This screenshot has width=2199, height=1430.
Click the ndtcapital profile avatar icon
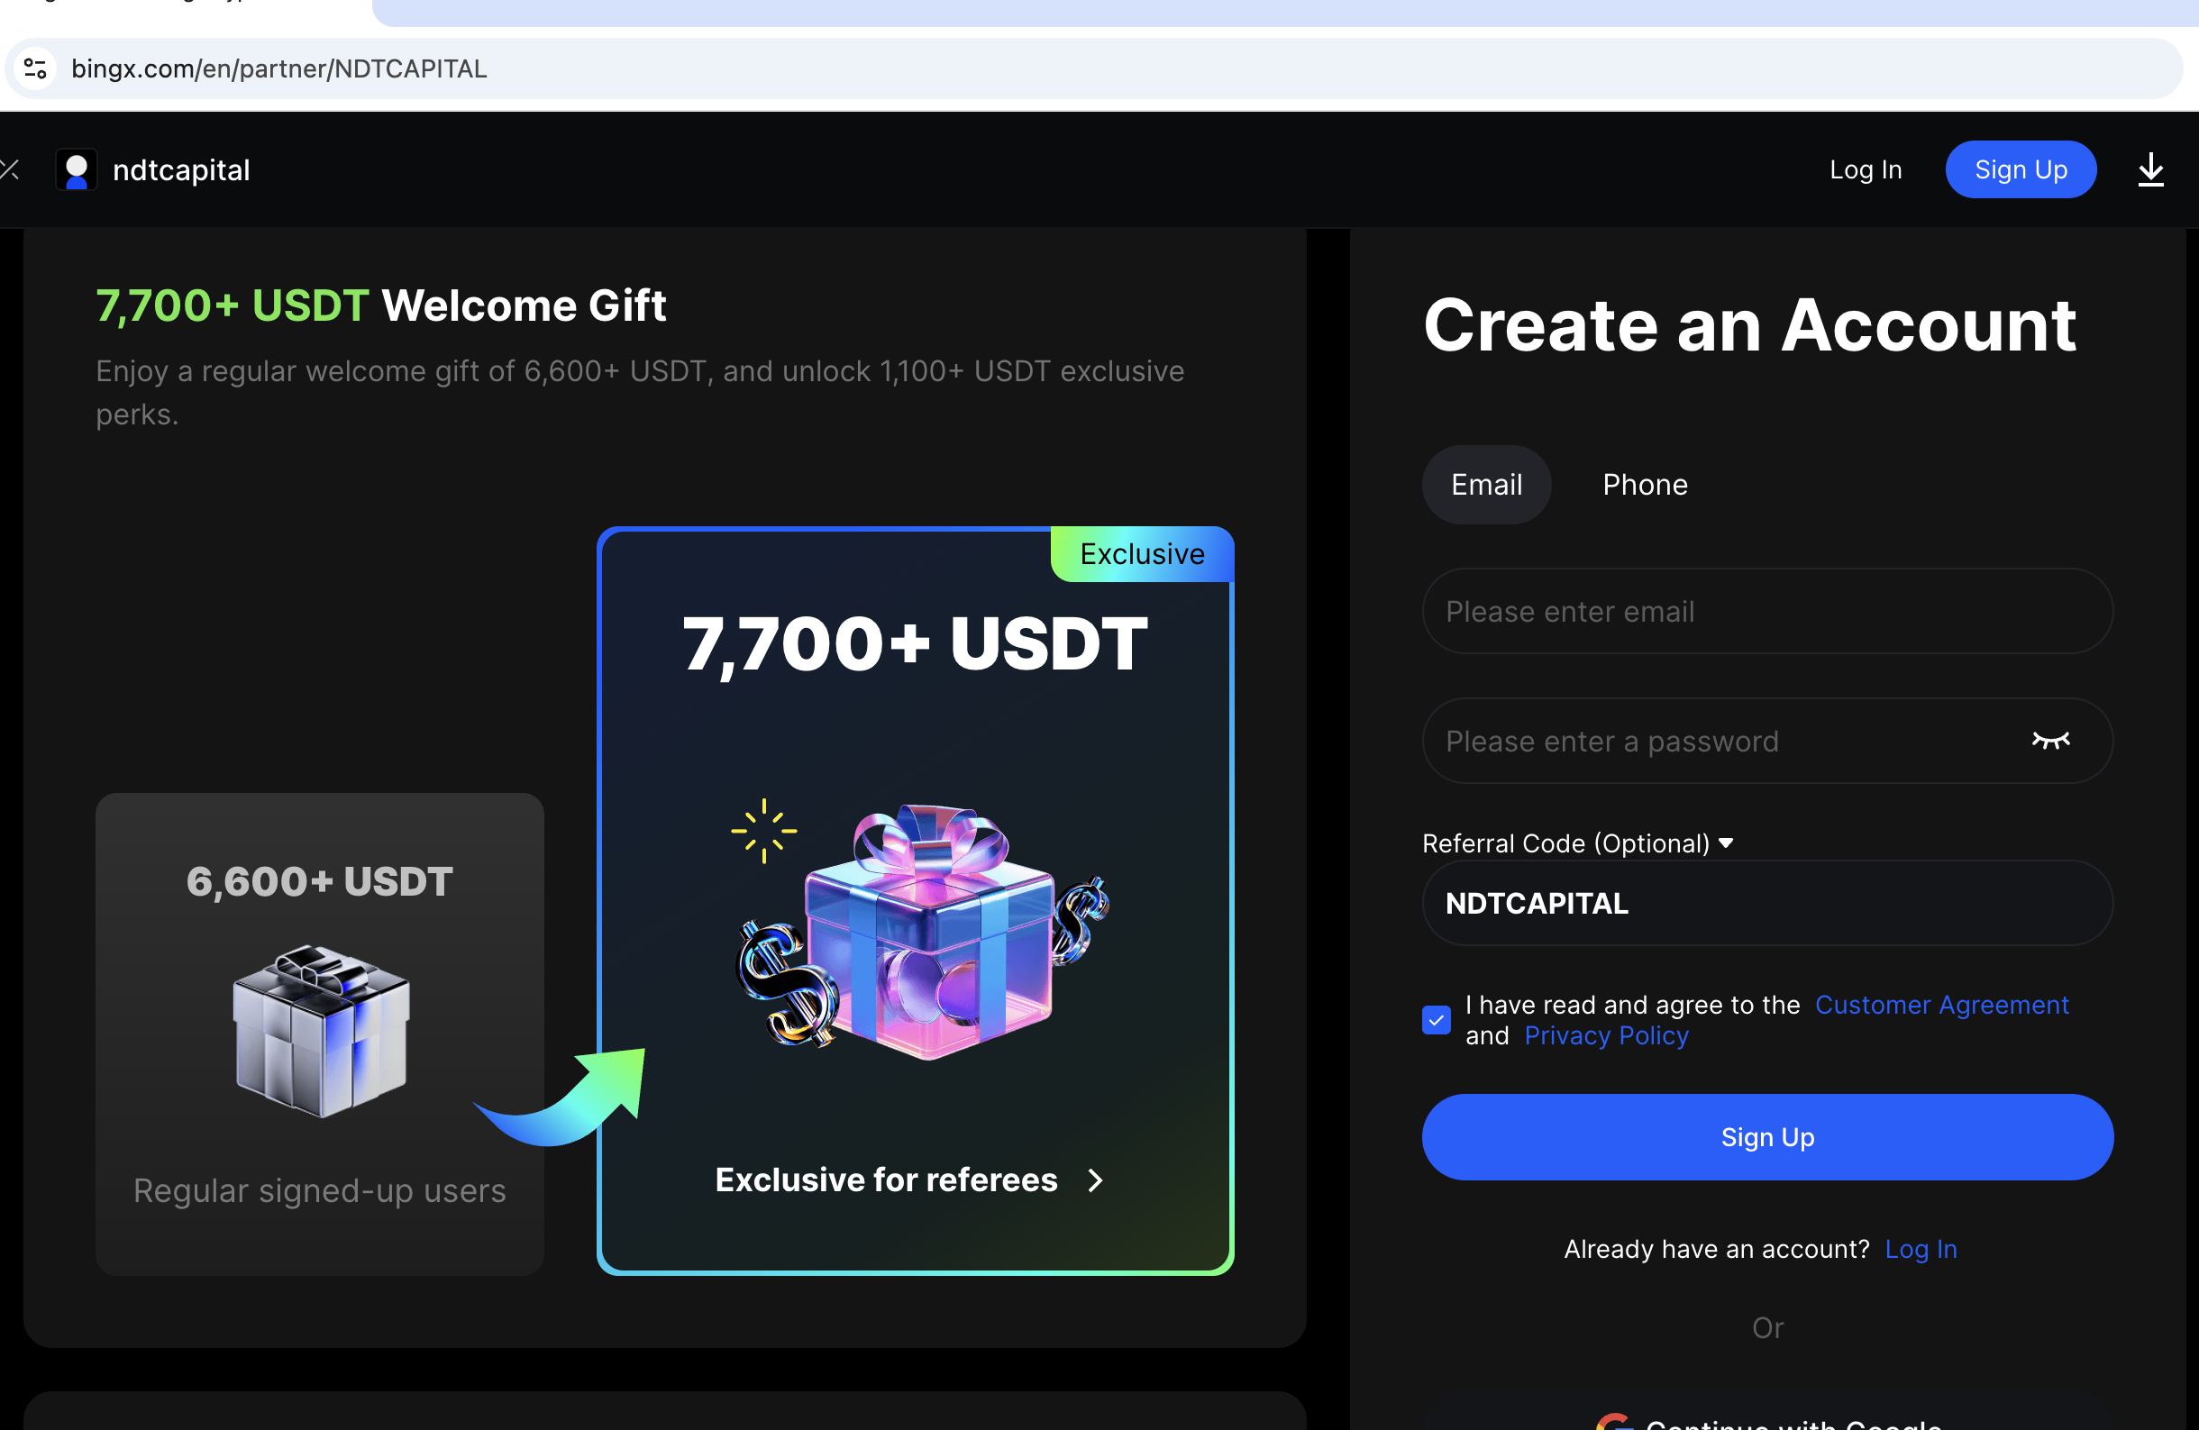77,170
